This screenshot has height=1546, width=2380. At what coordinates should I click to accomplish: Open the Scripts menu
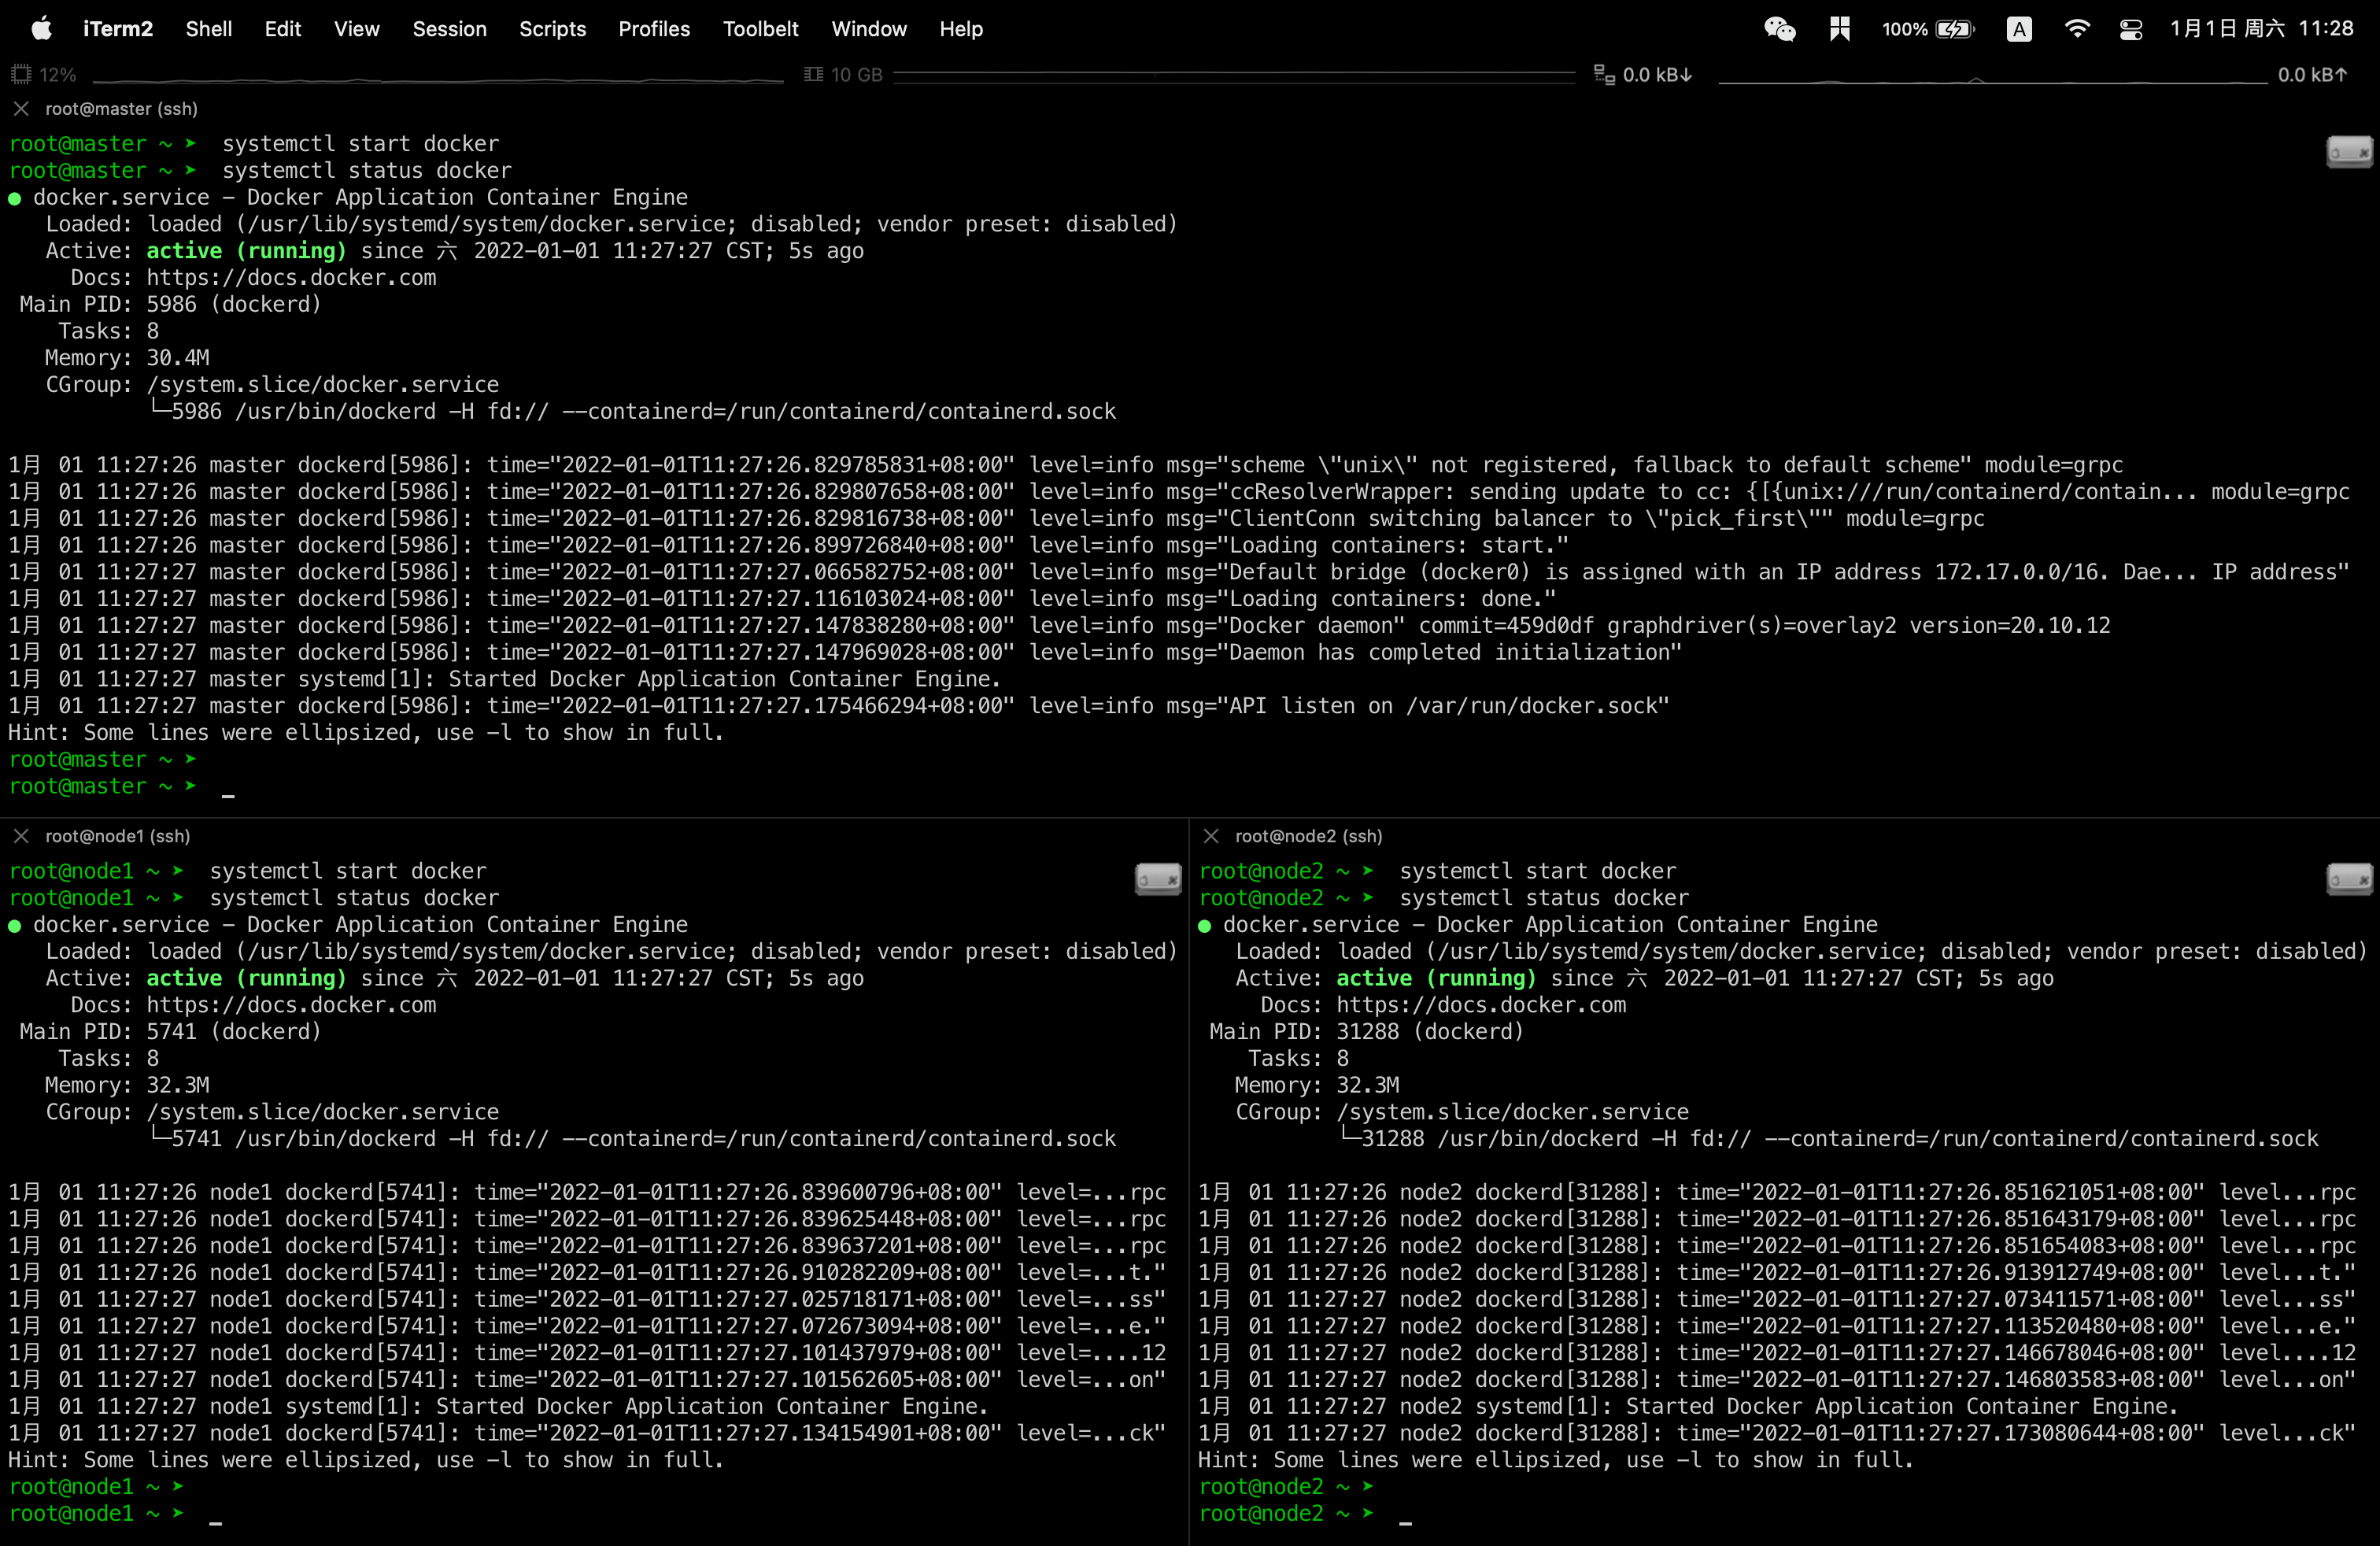click(553, 29)
